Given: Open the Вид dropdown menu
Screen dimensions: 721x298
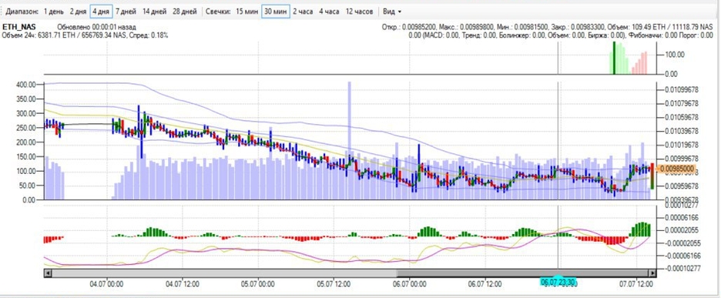Looking at the screenshot, I should [x=392, y=12].
